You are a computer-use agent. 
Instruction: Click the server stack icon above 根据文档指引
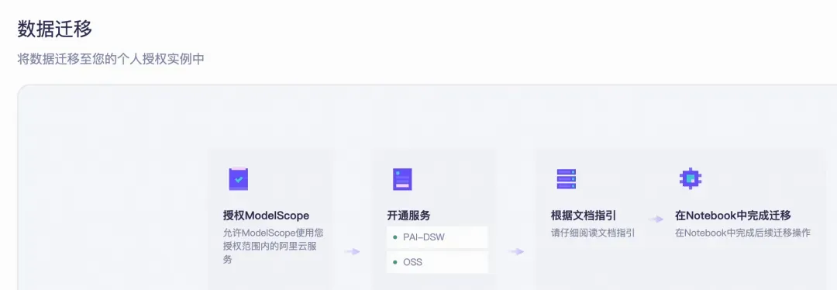(x=567, y=179)
